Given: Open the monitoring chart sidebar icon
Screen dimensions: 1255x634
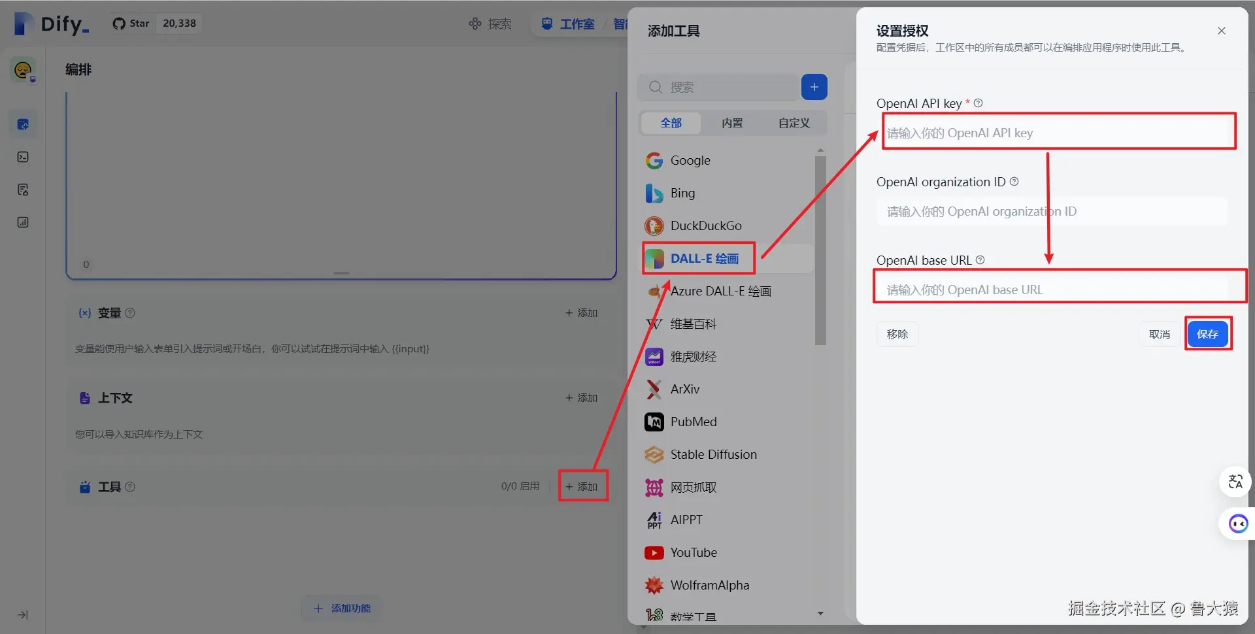Looking at the screenshot, I should (x=23, y=222).
